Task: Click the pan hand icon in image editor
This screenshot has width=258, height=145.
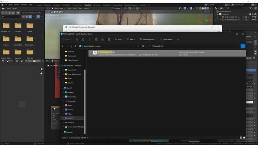Action: [42, 73]
